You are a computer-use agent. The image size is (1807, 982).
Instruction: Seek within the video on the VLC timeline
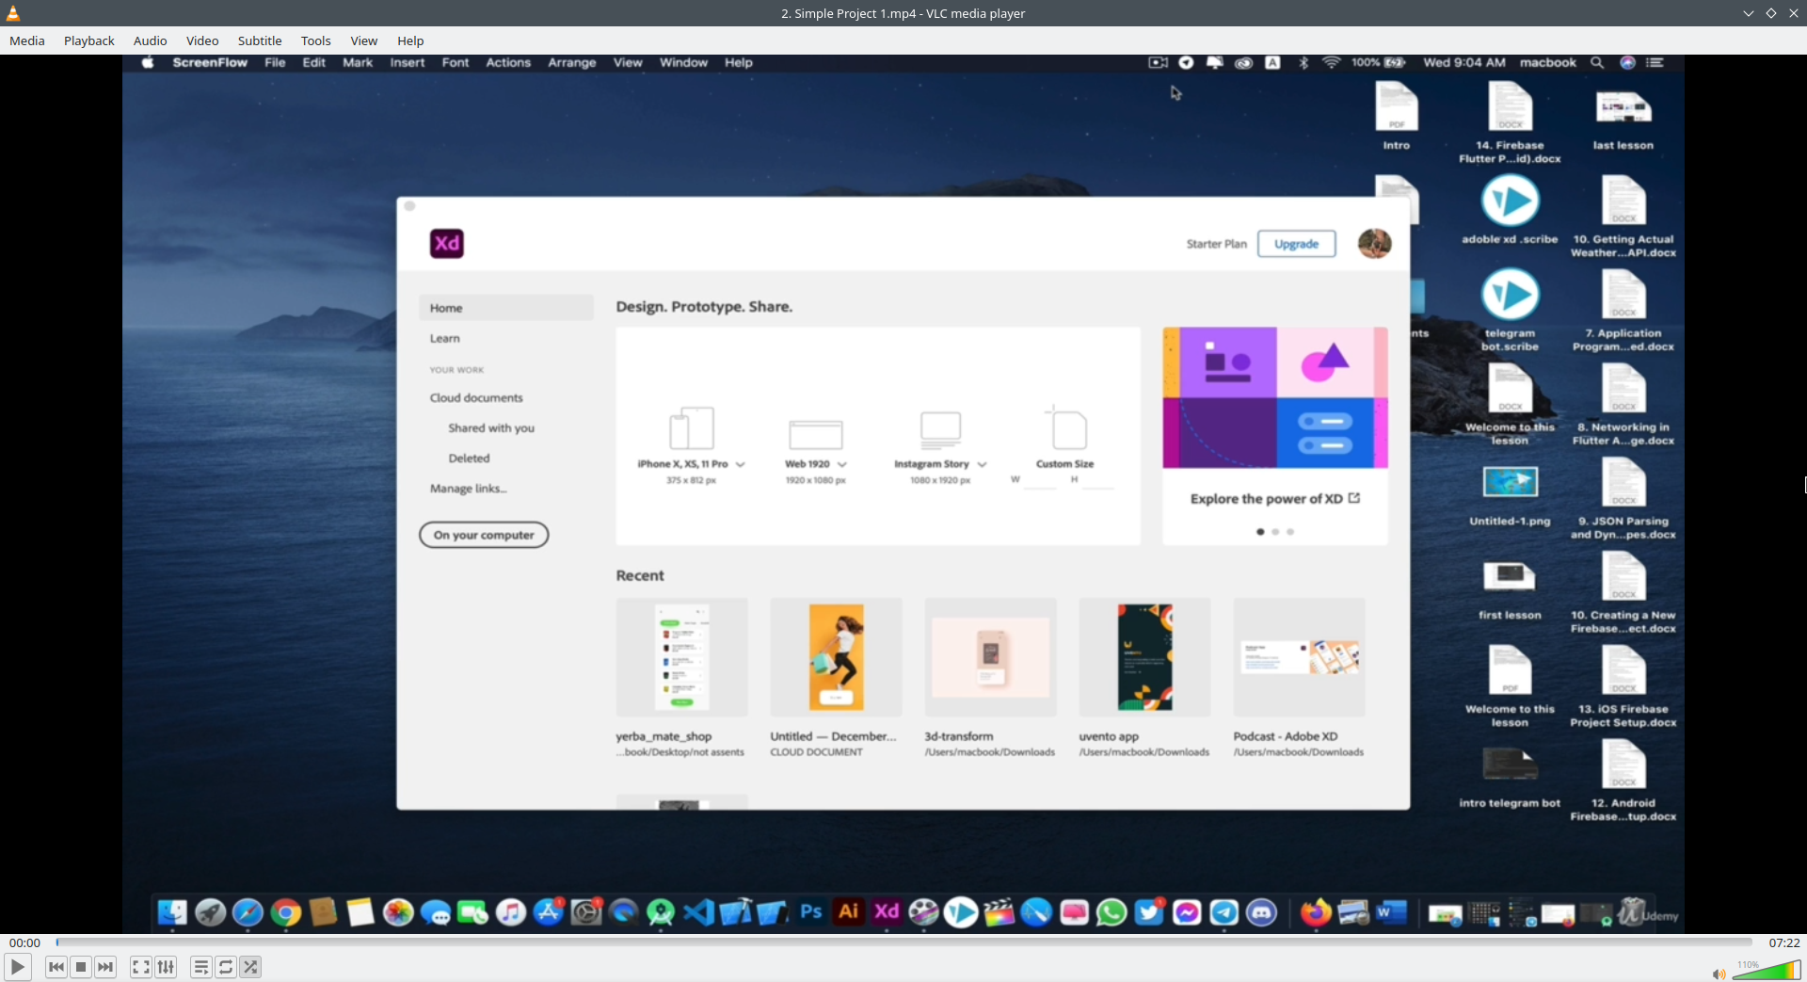903,942
